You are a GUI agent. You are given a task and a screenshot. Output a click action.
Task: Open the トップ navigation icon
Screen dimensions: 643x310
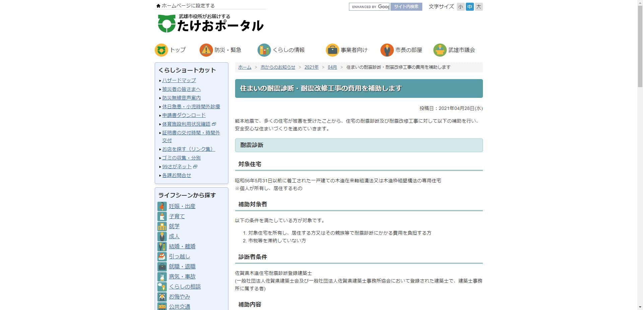click(x=161, y=50)
